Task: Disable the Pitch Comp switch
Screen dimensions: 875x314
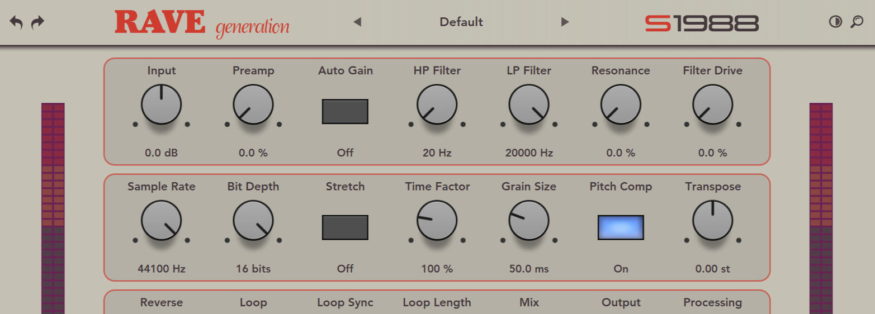Action: pos(621,227)
